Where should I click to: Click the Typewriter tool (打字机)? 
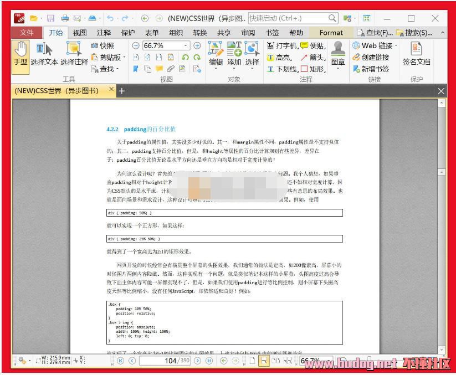[282, 45]
